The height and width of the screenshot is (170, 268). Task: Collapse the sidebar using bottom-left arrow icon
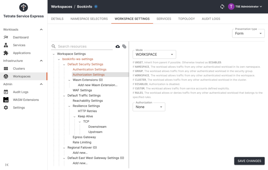click(x=7, y=165)
